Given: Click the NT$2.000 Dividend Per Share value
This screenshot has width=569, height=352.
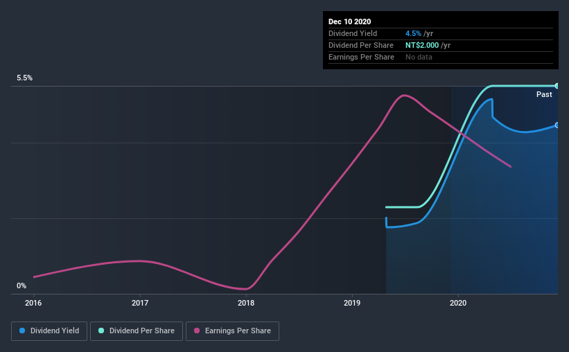Looking at the screenshot, I should coord(422,45).
